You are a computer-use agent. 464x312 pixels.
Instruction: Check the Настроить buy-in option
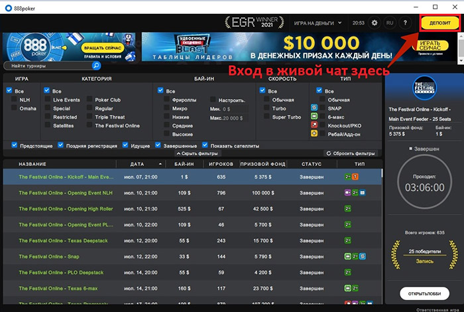[x=213, y=100]
